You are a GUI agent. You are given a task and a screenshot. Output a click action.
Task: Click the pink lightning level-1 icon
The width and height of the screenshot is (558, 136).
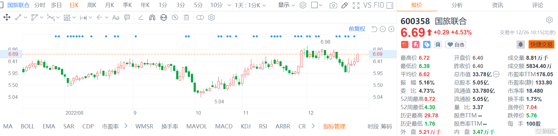coord(416,45)
